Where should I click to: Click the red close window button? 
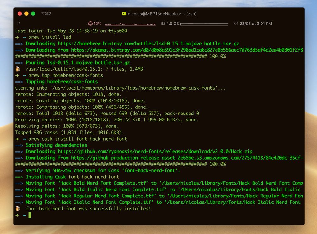click(20, 14)
